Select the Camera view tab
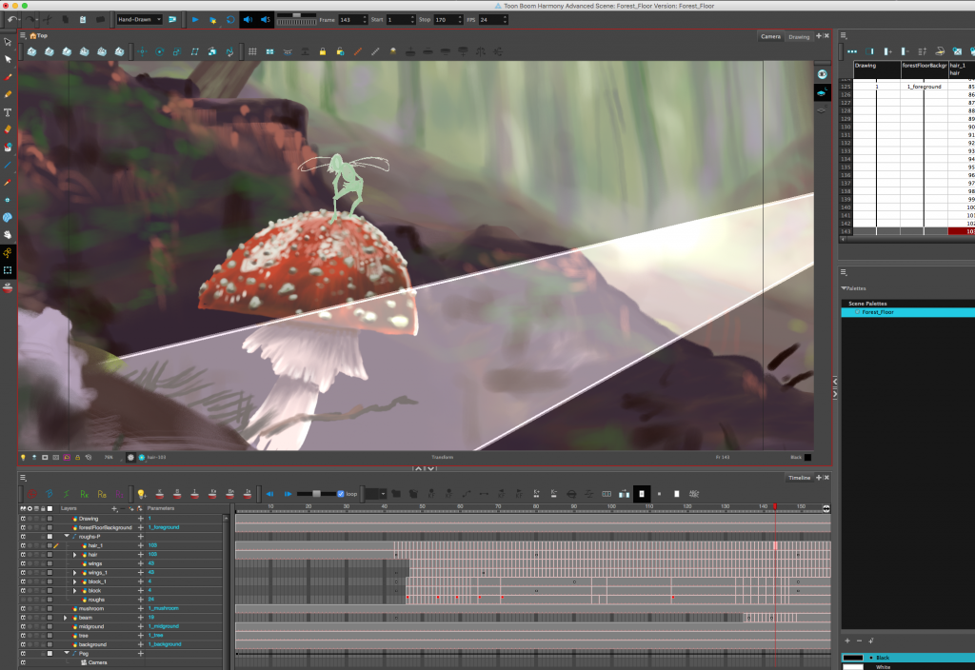Screen dimensions: 975x670 pos(770,37)
